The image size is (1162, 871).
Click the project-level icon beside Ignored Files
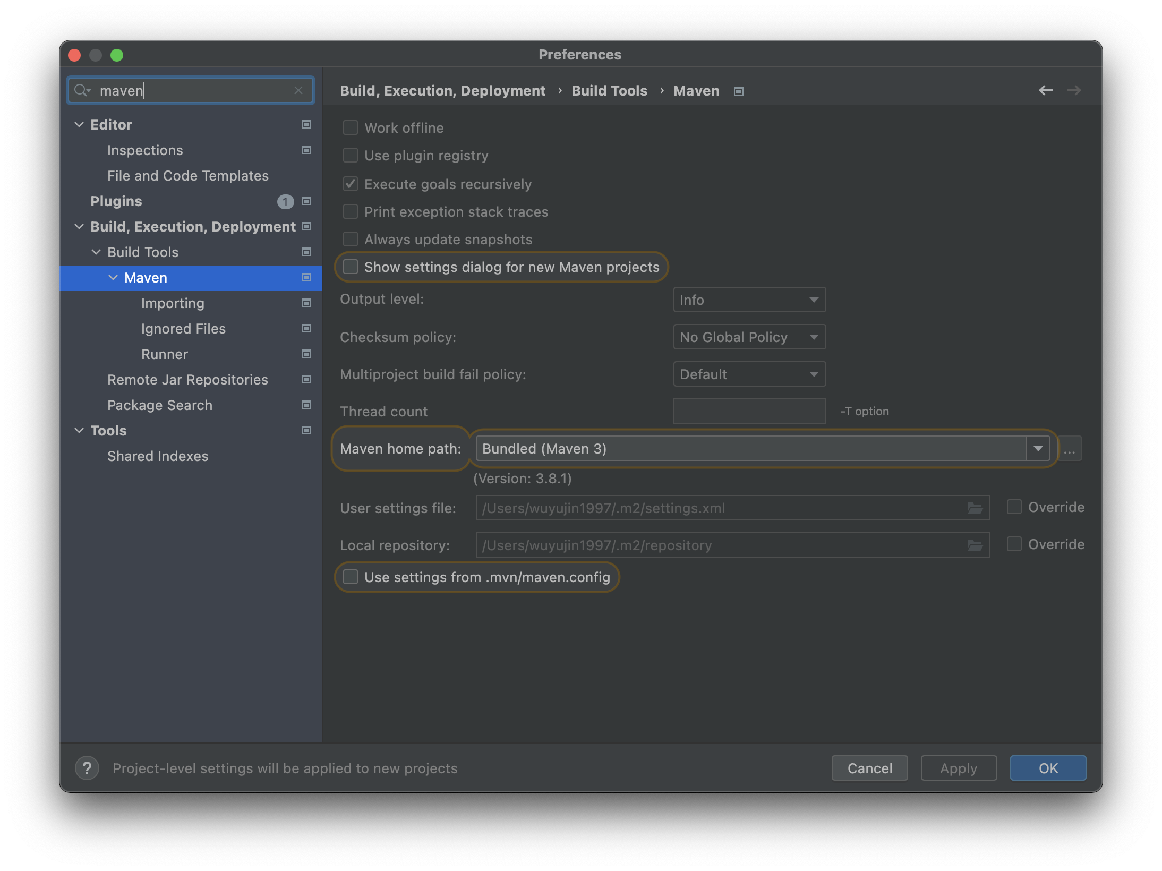306,328
